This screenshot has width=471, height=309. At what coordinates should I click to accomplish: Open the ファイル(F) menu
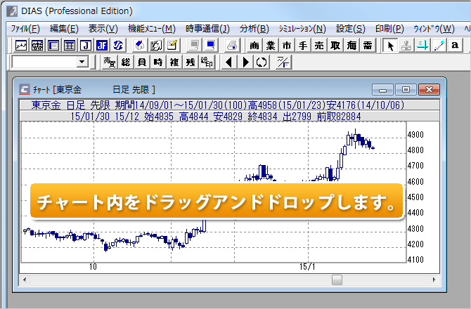coord(25,28)
